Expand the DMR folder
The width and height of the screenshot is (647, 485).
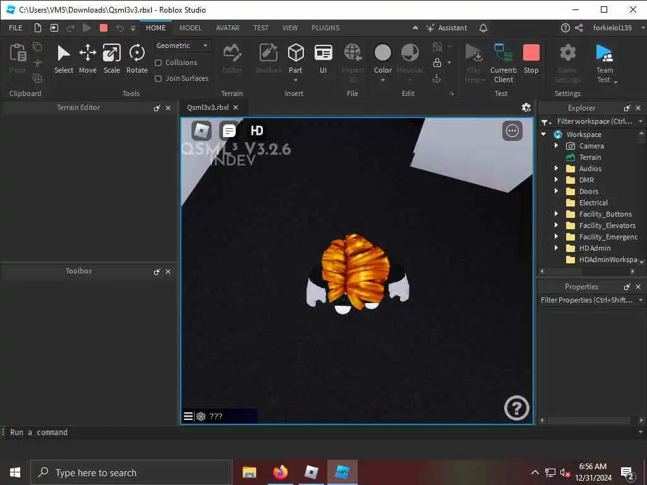[556, 180]
